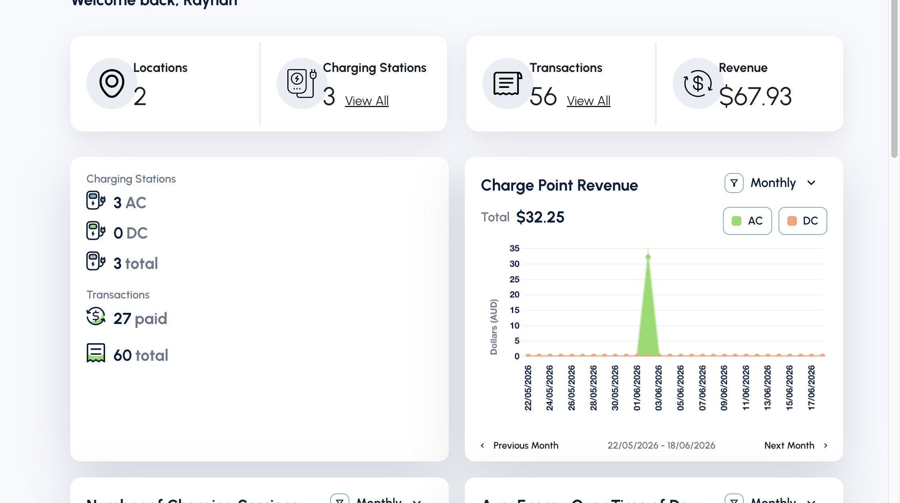900x503 pixels.
Task: Click the Charging Stations charger icon in top card
Action: coord(302,83)
